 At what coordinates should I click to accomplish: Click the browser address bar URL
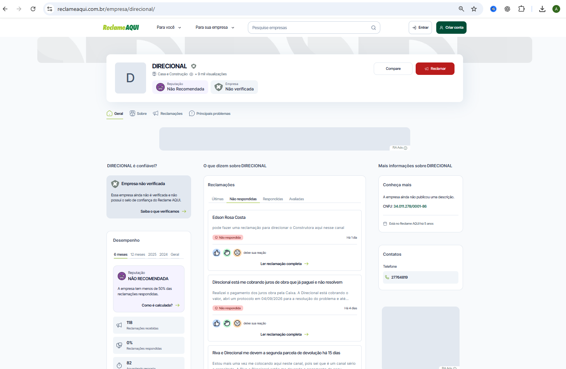coord(106,9)
